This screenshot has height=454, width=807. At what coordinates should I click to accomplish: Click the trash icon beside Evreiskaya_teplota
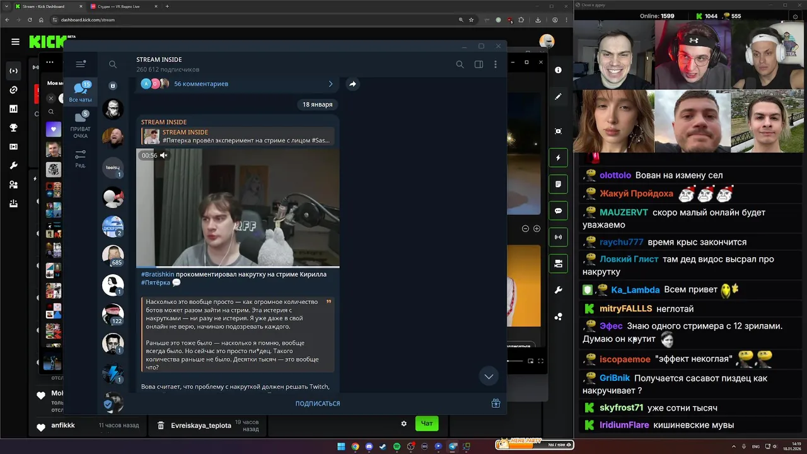click(161, 426)
